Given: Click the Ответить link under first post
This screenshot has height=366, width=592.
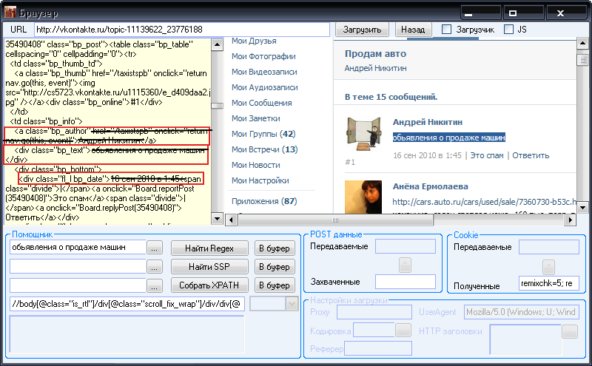Looking at the screenshot, I should [531, 155].
